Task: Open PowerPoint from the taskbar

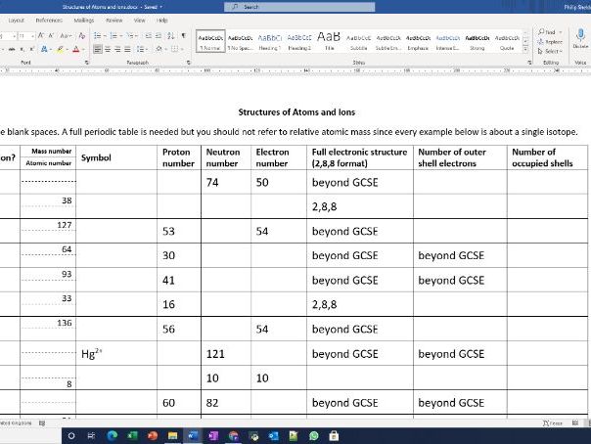Action: (153, 436)
